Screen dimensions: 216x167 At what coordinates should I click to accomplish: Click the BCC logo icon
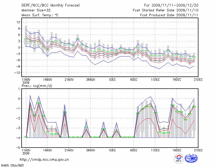(x=179, y=159)
